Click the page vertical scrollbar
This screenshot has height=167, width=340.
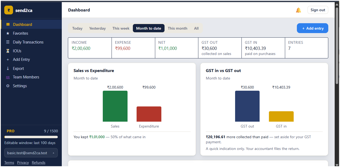337,45
